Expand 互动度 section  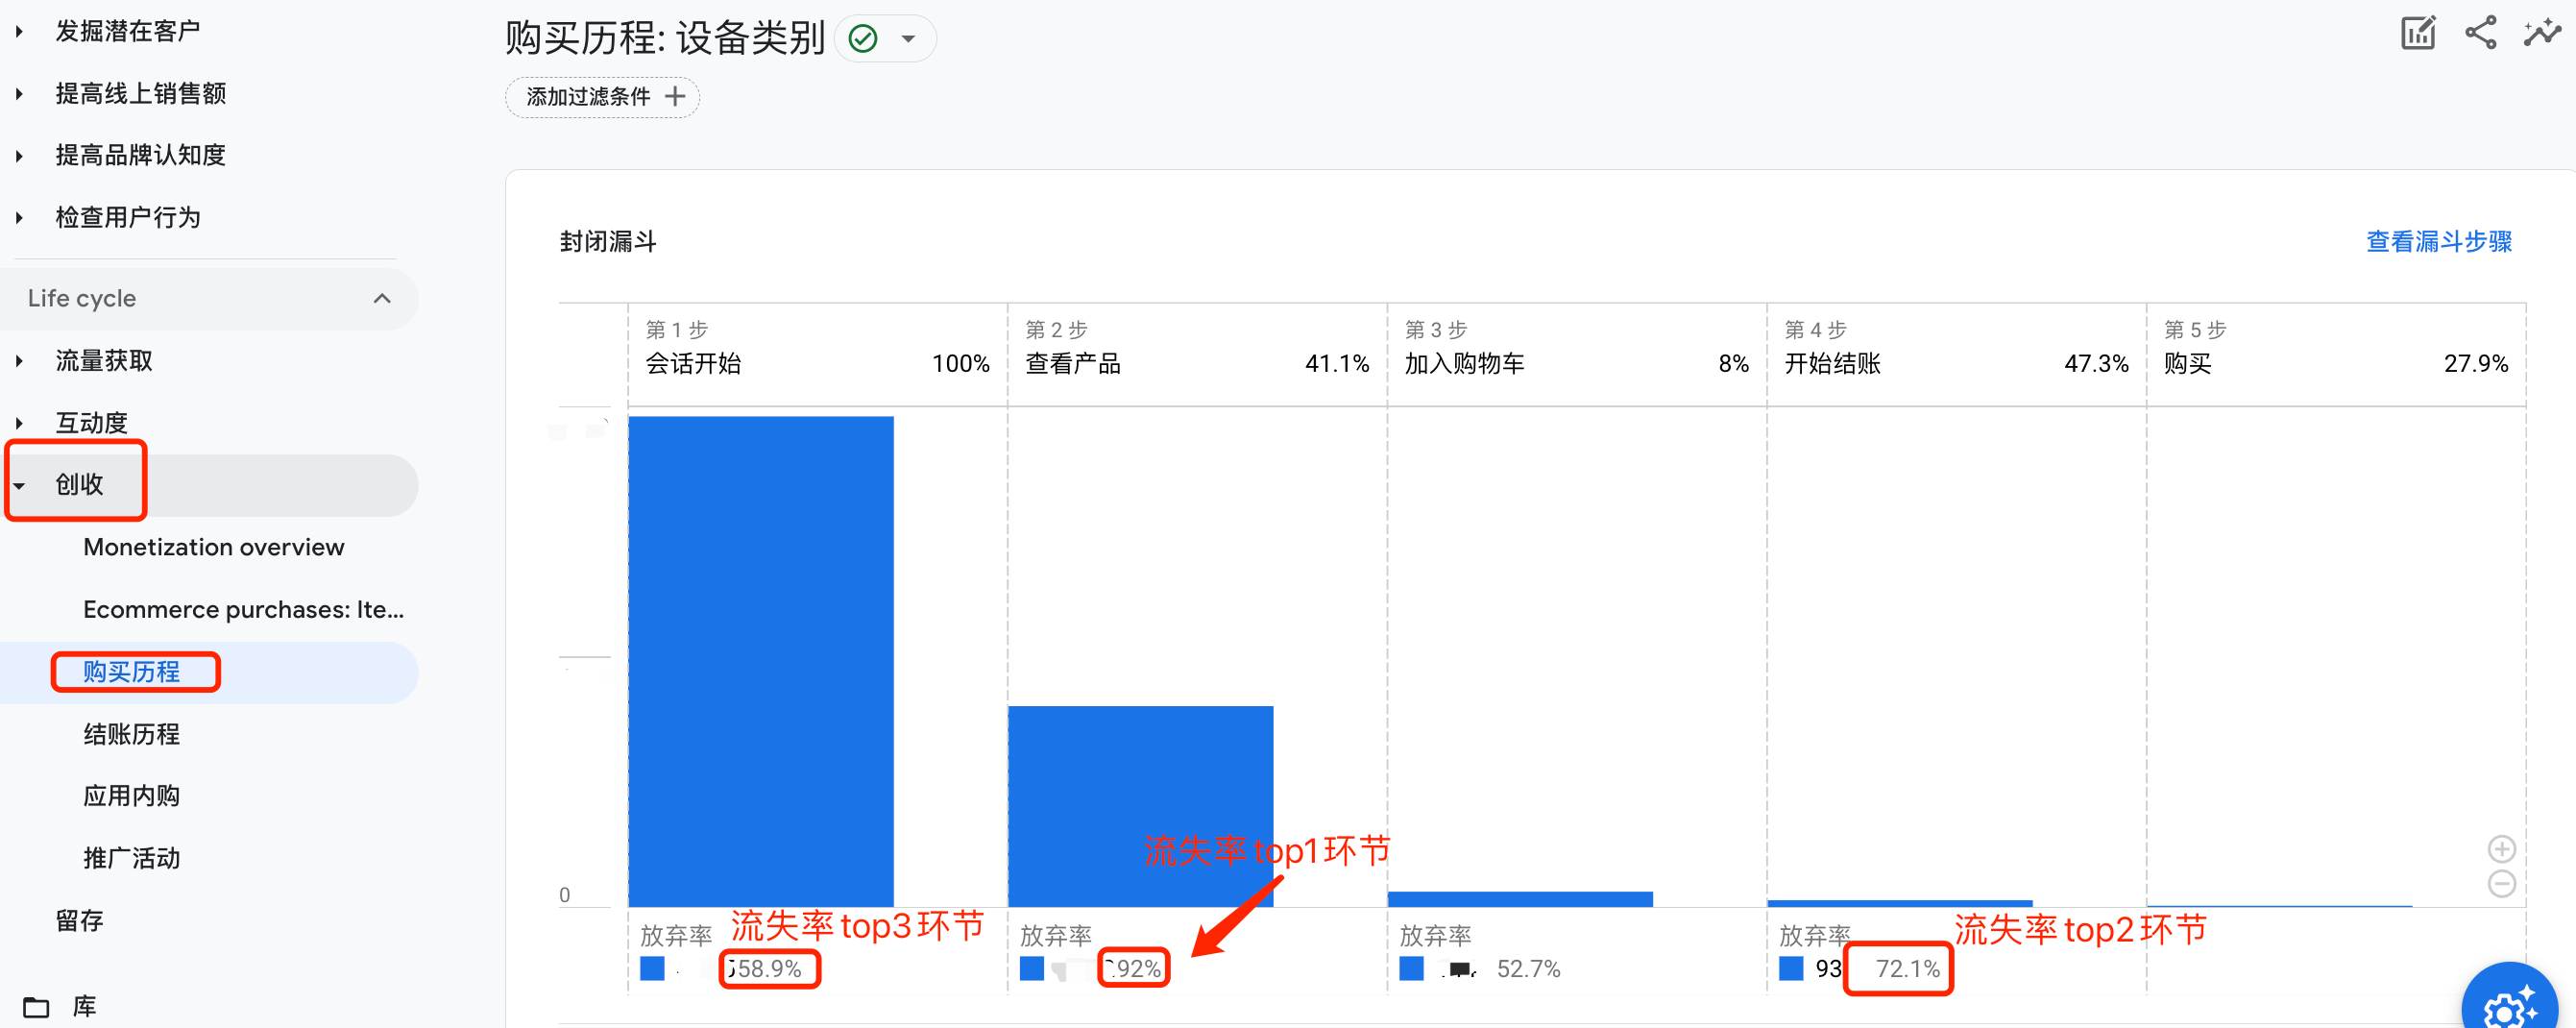tap(19, 423)
